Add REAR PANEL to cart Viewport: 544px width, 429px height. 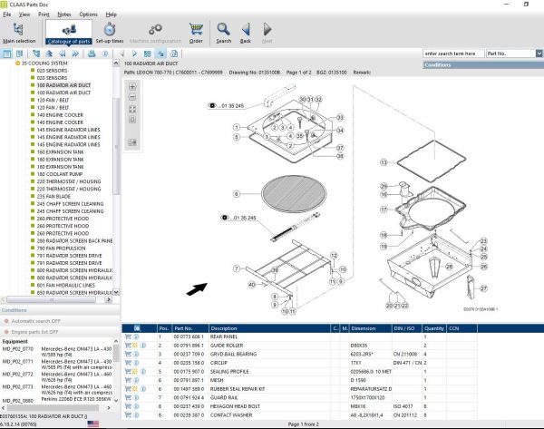click(x=128, y=336)
